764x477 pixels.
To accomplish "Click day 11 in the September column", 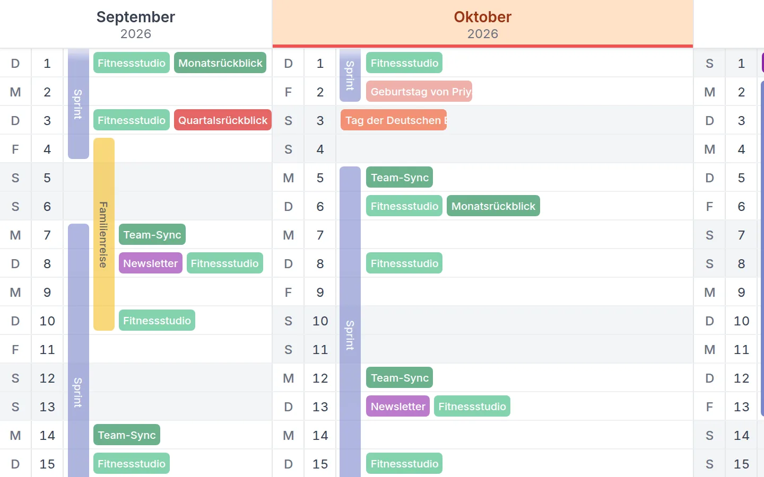I will click(47, 349).
